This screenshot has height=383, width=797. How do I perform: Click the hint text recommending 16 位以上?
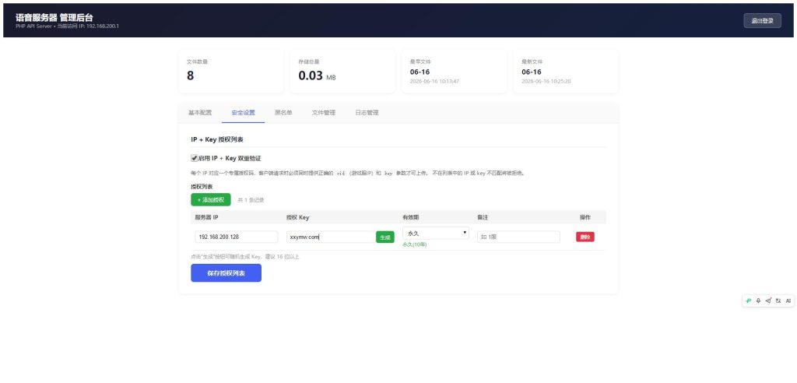click(x=245, y=257)
